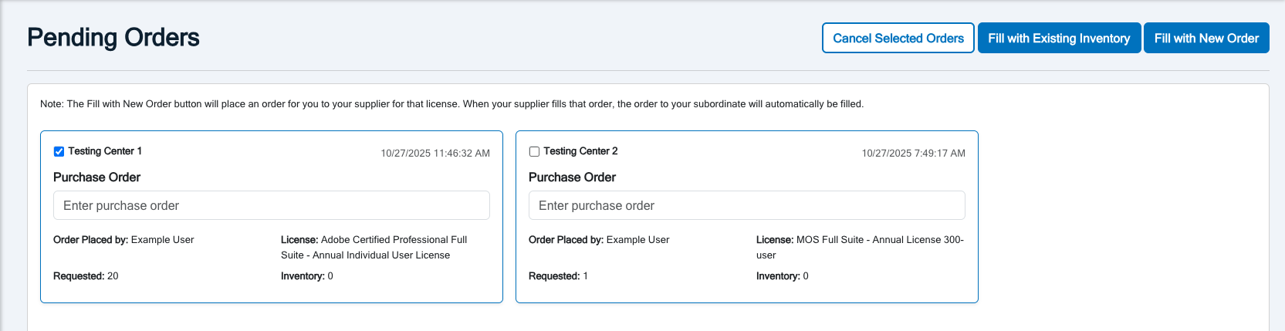Image resolution: width=1285 pixels, height=331 pixels.
Task: Click the Pending Orders heading
Action: [113, 37]
